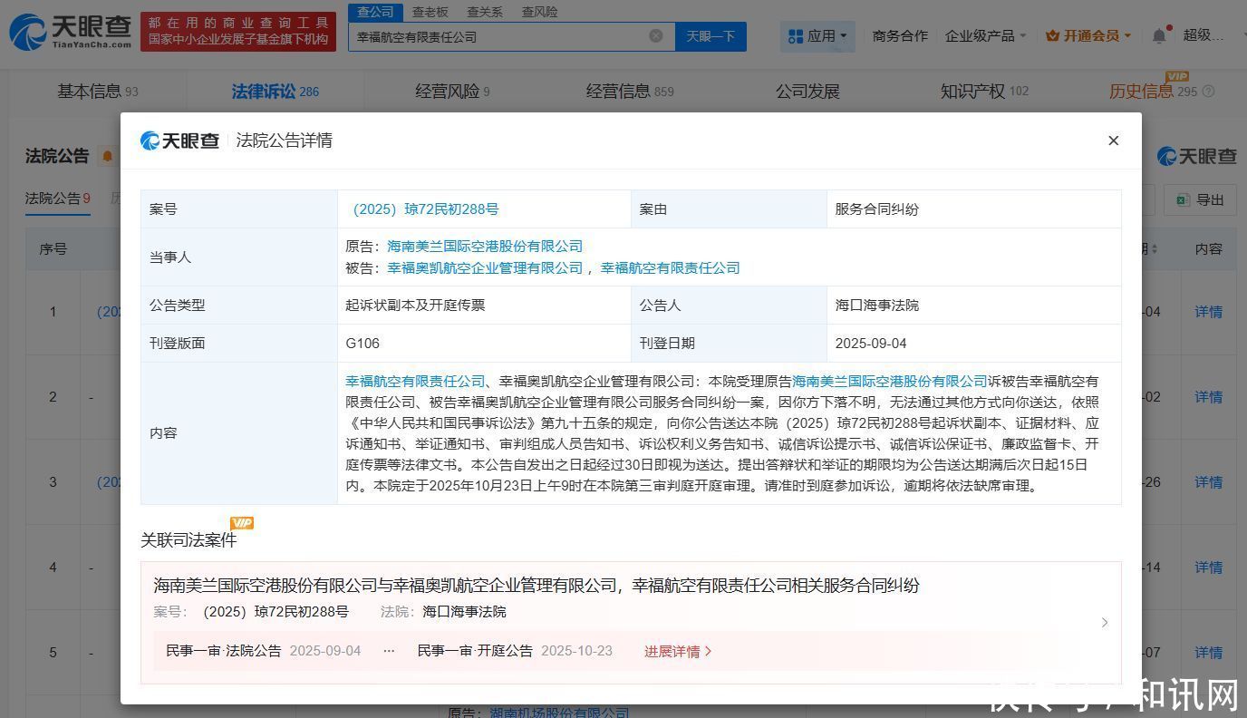Click 海南美兰国际空港股份有限公司 link in the 内容 text
This screenshot has height=718, width=1247.
[x=890, y=382]
